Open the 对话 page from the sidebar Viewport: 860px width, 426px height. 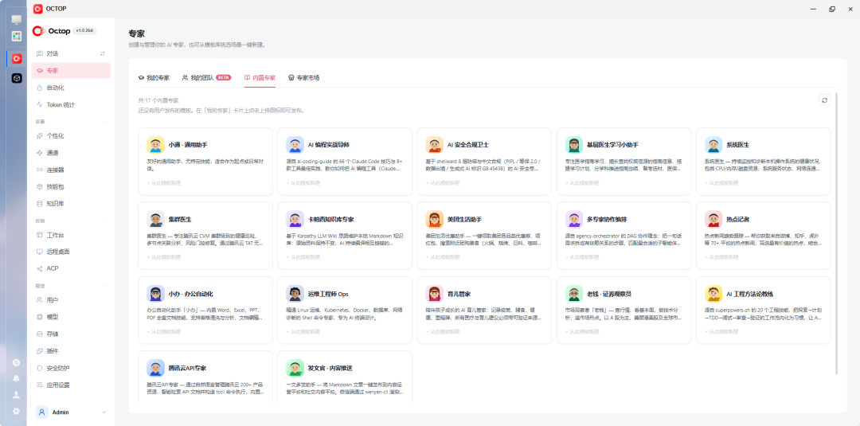tap(72, 53)
